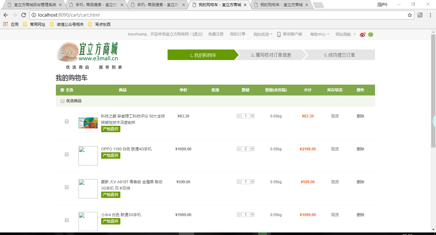Increase quantity of OPPO 1100 phone

click(x=252, y=149)
